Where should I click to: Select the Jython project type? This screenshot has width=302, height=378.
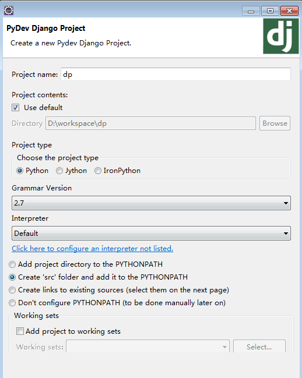tap(59, 171)
